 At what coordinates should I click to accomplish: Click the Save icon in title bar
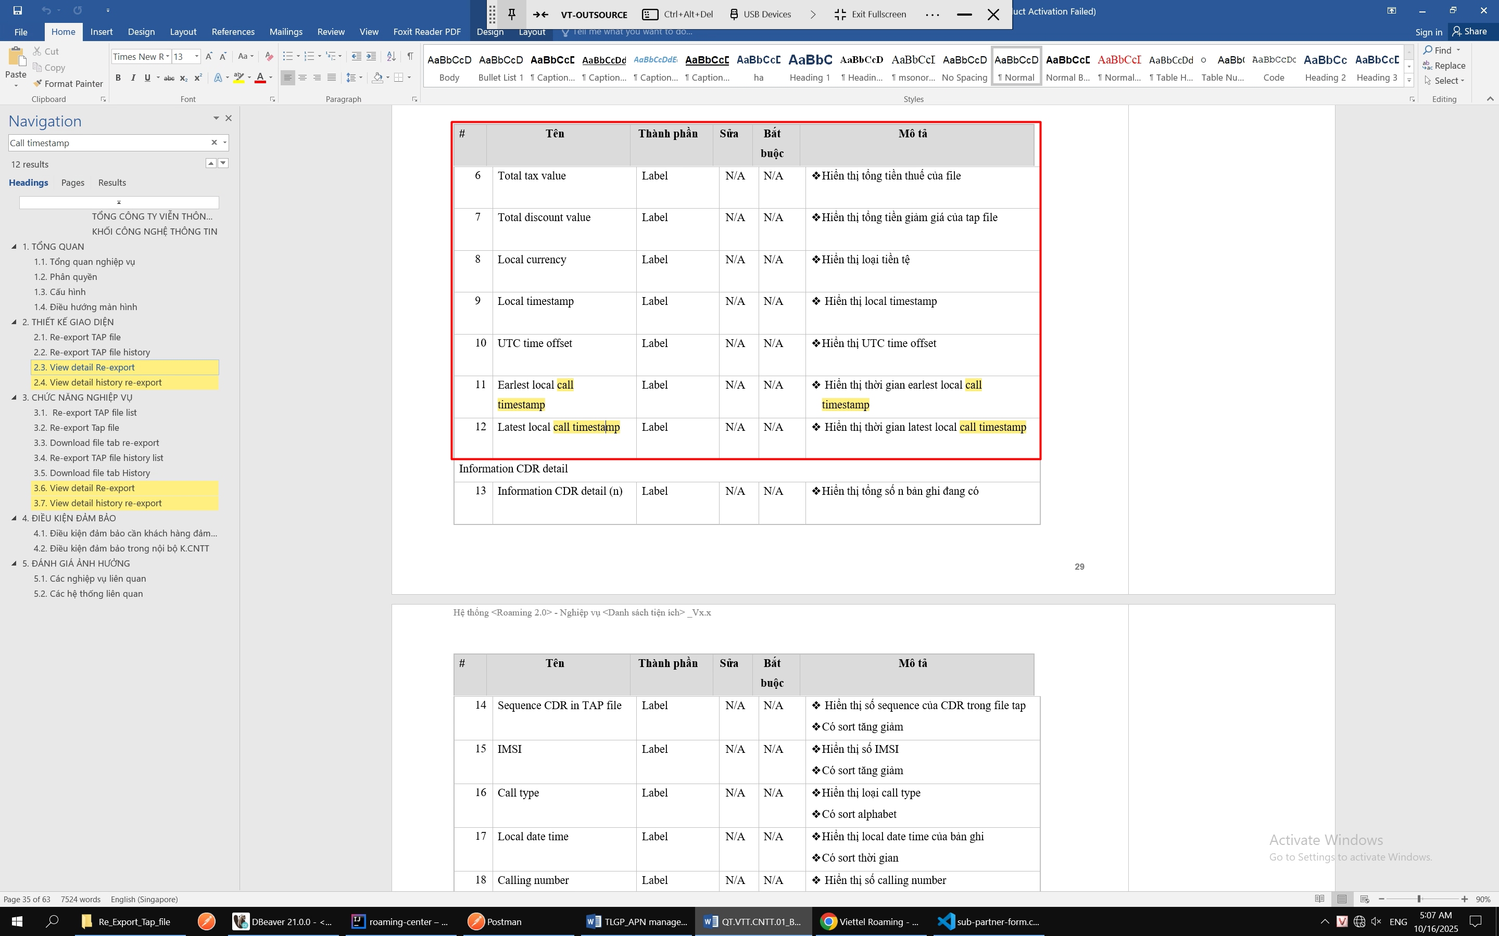coord(17,10)
